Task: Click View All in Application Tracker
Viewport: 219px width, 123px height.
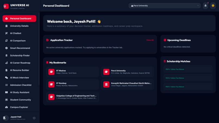Action: point(150,40)
